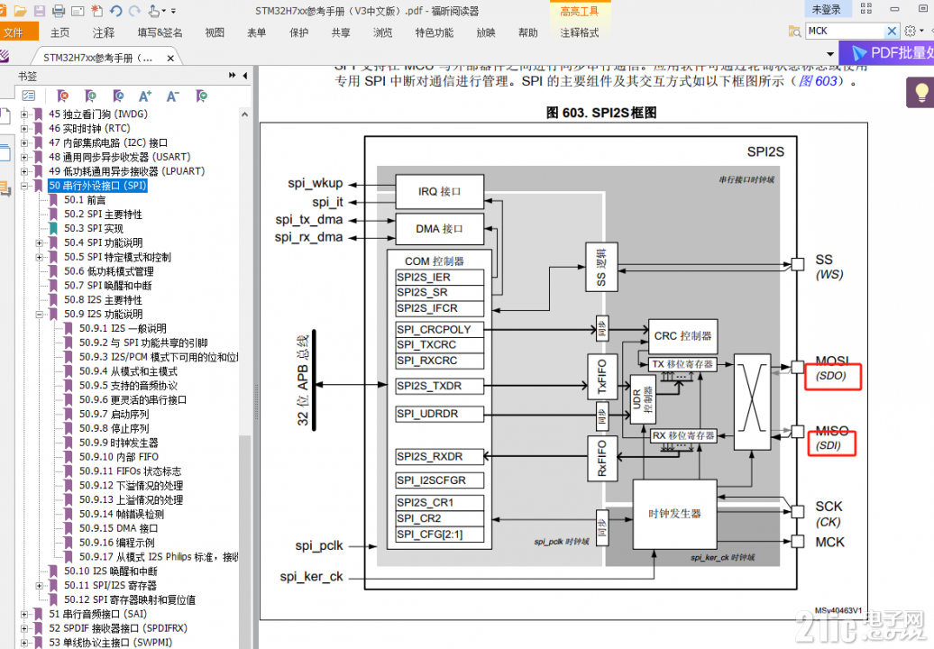Viewport: 934px width, 649px height.
Task: Open the 主页 ribbon tab
Action: click(x=60, y=32)
